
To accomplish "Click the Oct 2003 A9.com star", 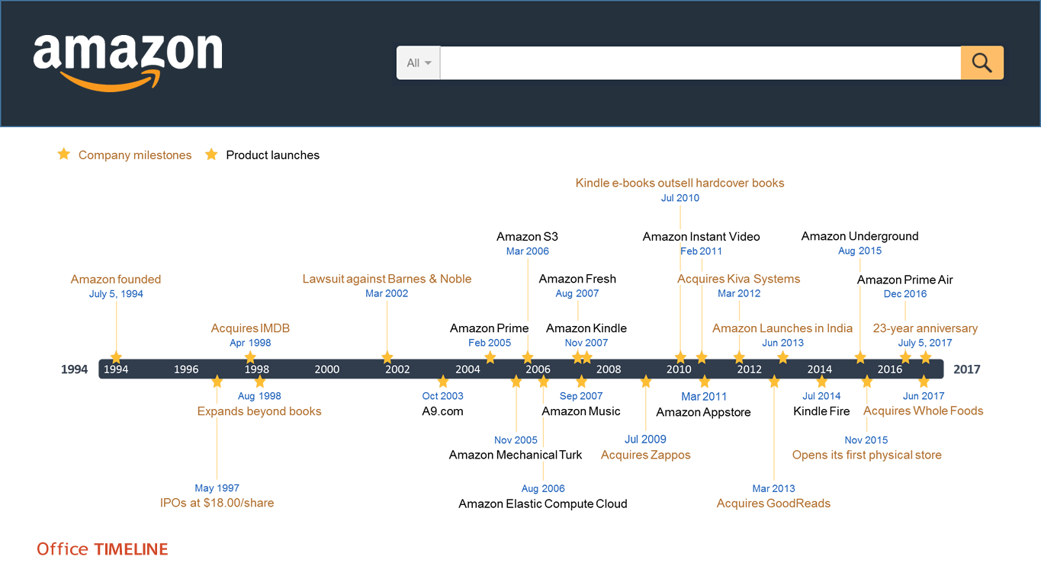I will coord(443,382).
